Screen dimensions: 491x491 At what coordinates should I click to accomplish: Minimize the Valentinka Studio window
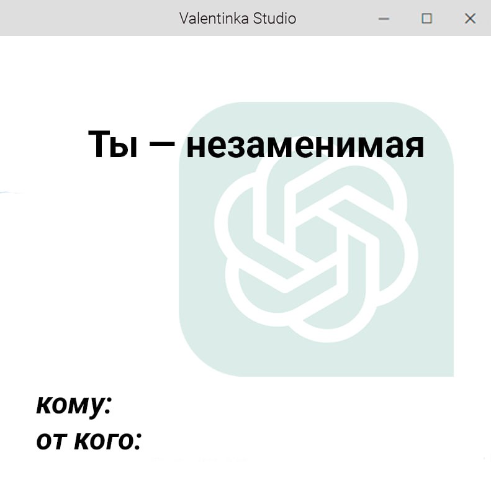[384, 19]
